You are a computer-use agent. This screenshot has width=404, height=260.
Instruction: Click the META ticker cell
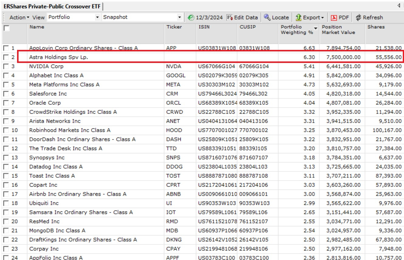[x=180, y=85]
